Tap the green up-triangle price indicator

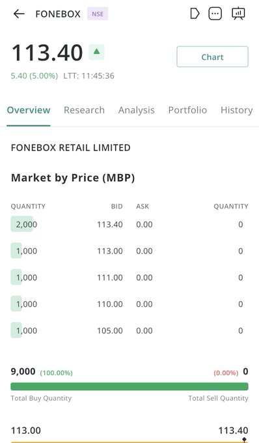96,51
